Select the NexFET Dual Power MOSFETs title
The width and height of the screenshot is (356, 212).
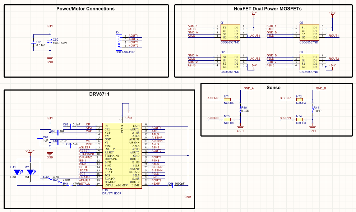pyautogui.click(x=268, y=9)
